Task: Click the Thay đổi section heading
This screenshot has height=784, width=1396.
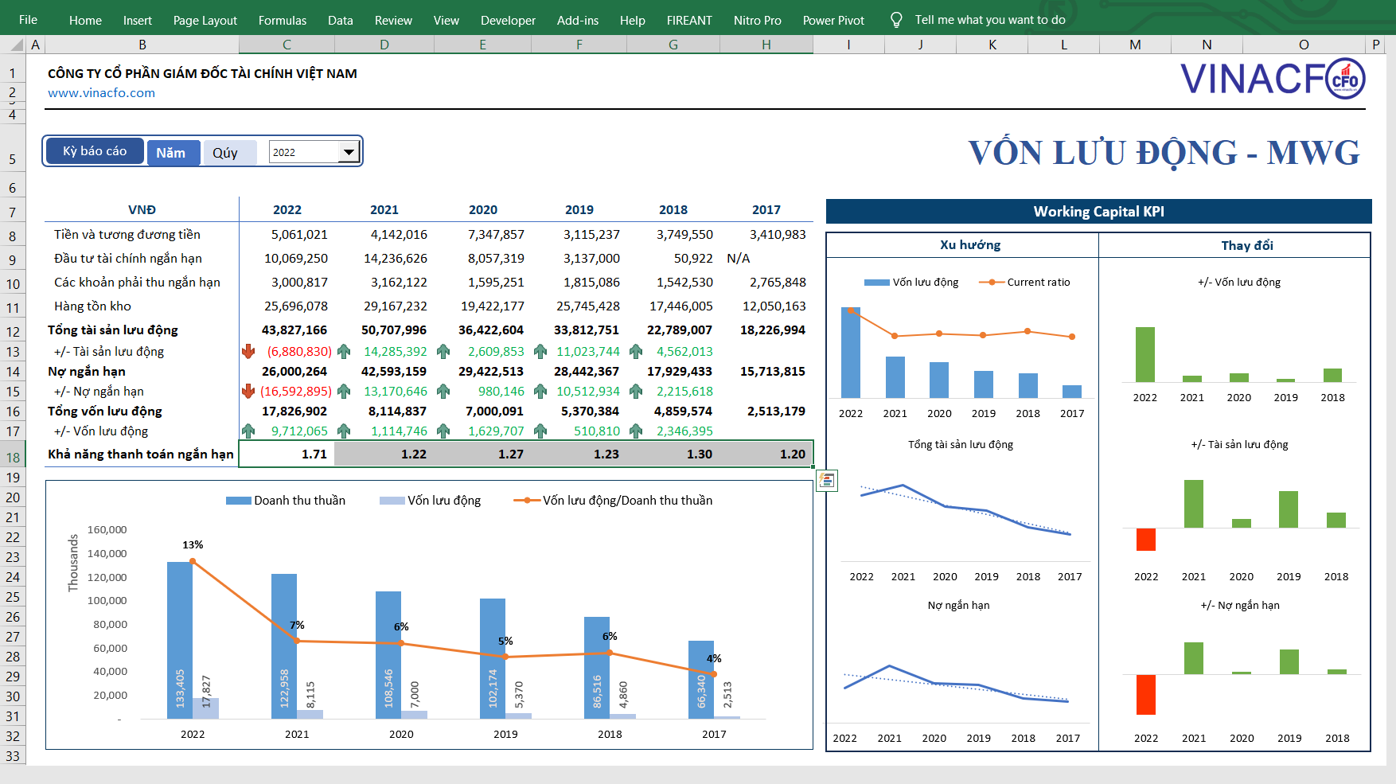Action: click(1247, 246)
